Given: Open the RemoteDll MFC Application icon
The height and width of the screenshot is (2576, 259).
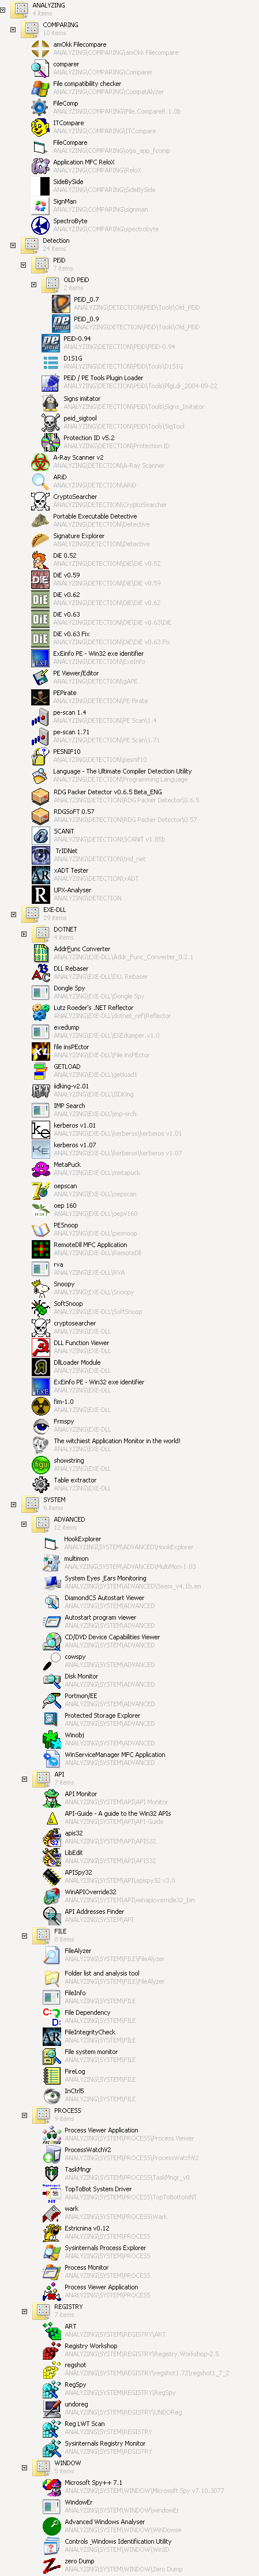Looking at the screenshot, I should click(40, 1249).
